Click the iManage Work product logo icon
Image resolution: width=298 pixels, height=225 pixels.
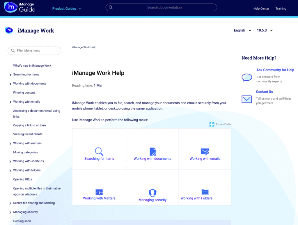tap(9, 30)
